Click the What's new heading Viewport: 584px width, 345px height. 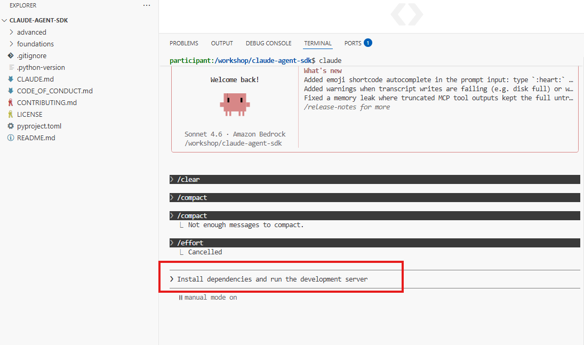323,71
